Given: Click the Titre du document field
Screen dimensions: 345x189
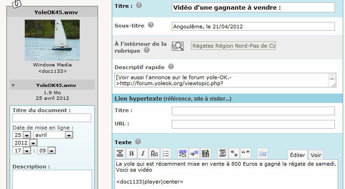Looking at the screenshot, I should click(x=51, y=118).
